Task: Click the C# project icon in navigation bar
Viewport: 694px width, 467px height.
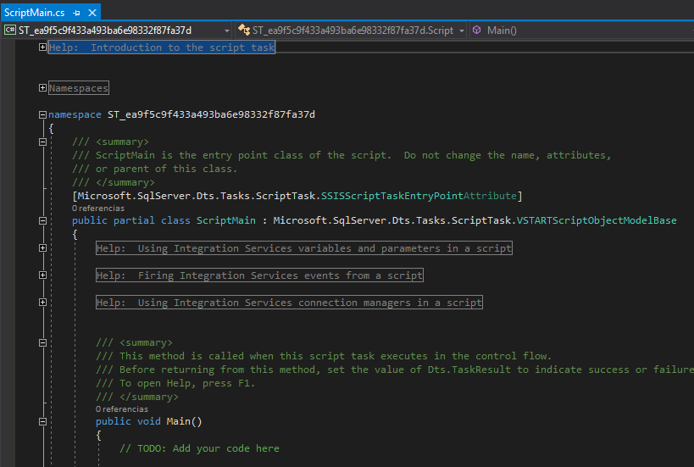Action: tap(9, 31)
